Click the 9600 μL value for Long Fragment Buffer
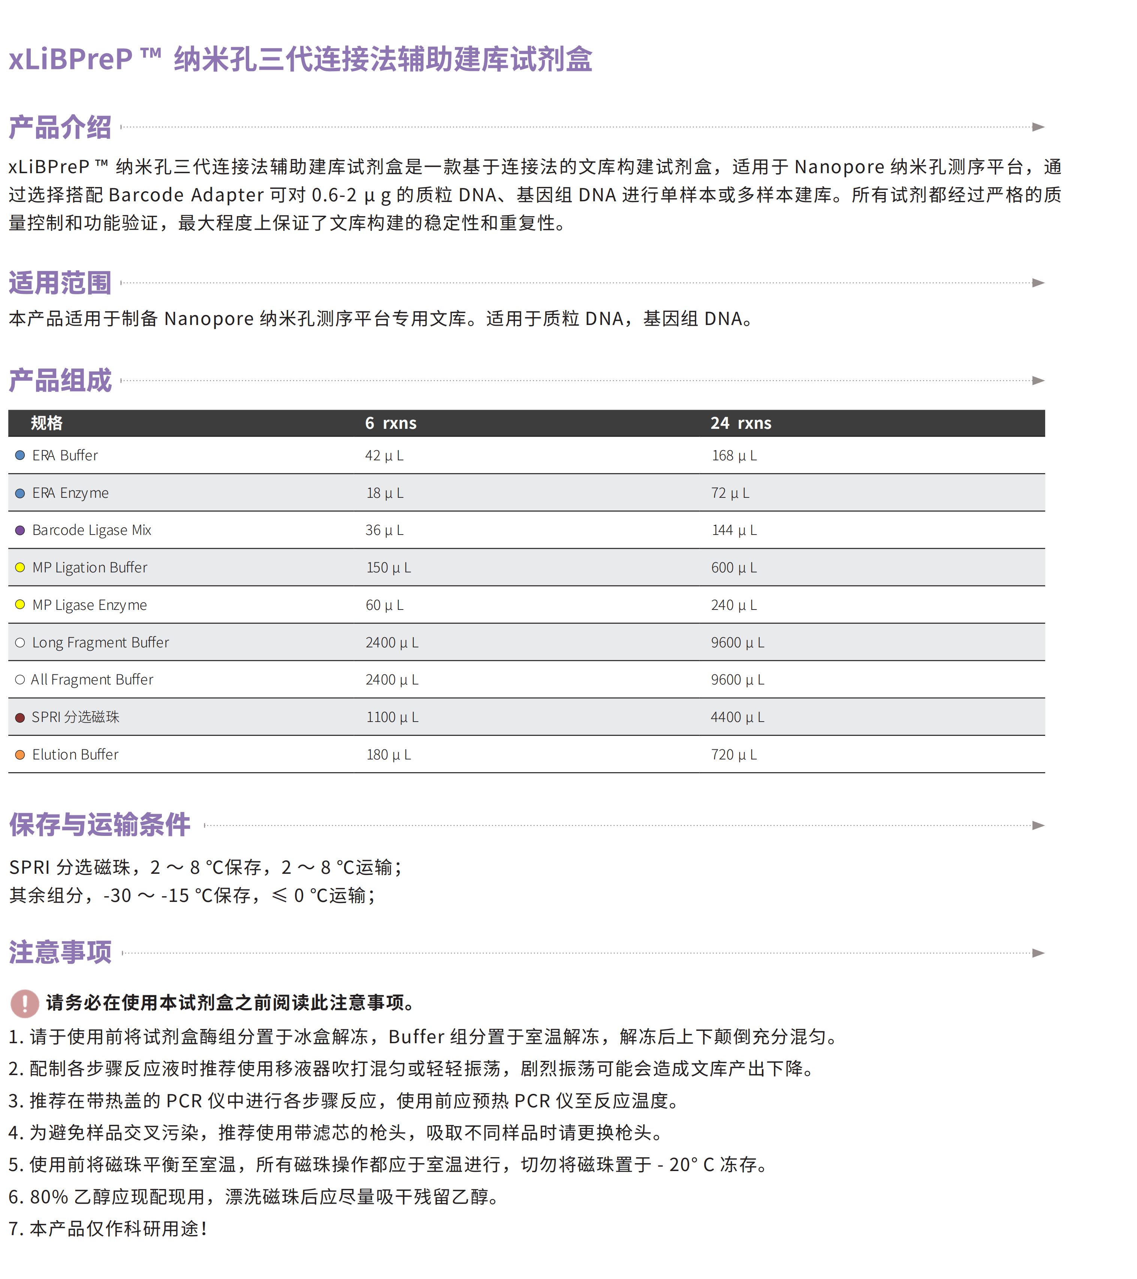1137x1279 pixels. pos(738,642)
